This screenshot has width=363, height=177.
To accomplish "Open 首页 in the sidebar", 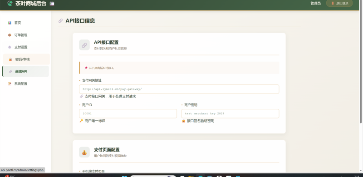I will pyautogui.click(x=26, y=23).
